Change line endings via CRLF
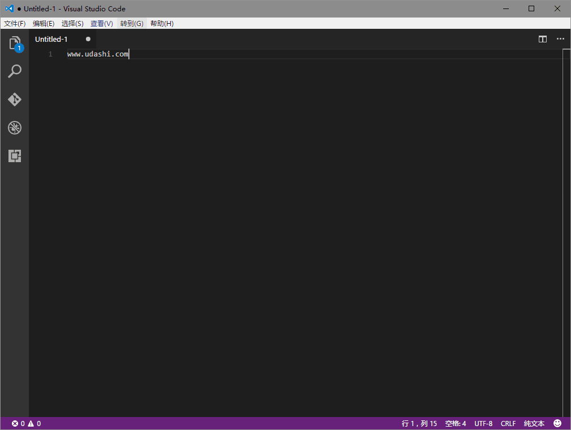 point(508,423)
